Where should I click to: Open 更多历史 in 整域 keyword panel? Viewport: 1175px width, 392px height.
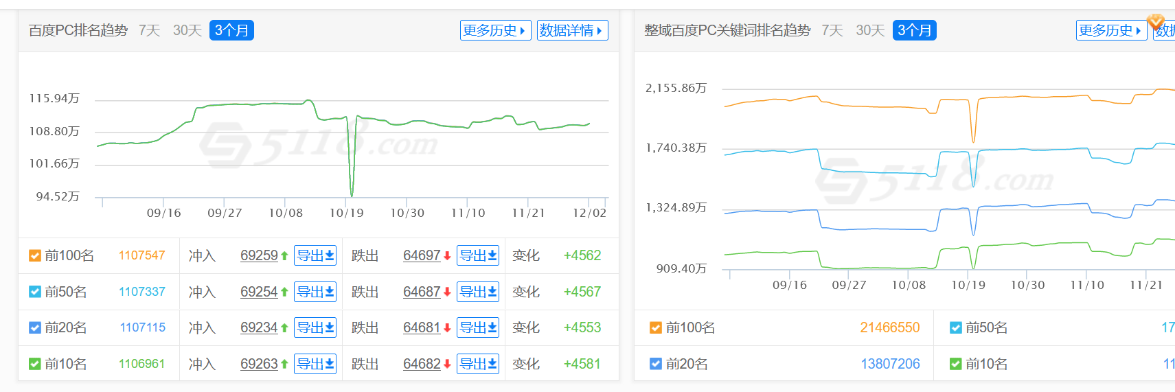[1111, 30]
